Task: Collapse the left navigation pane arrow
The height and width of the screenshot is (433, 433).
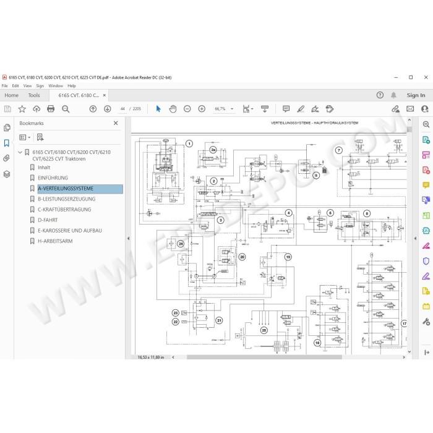Action: (x=128, y=238)
